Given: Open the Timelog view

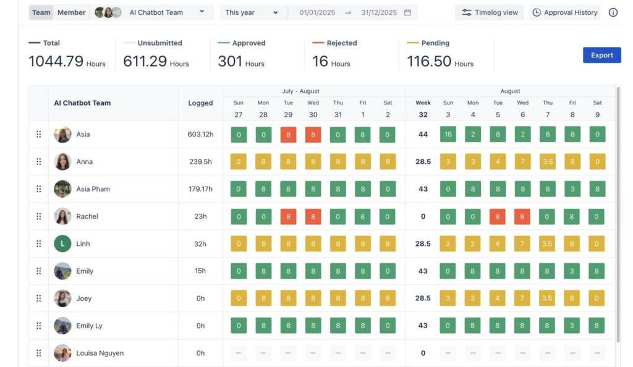Looking at the screenshot, I should tap(489, 12).
